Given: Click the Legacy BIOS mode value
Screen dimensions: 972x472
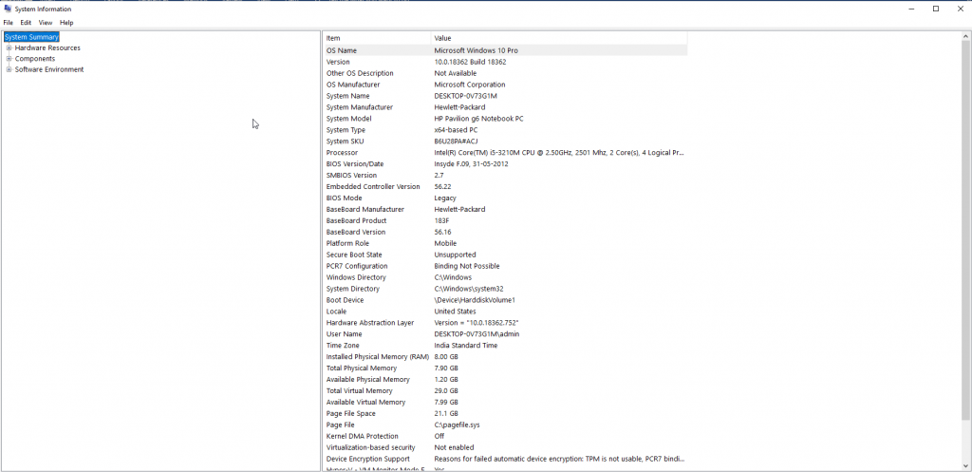Looking at the screenshot, I should 445,198.
